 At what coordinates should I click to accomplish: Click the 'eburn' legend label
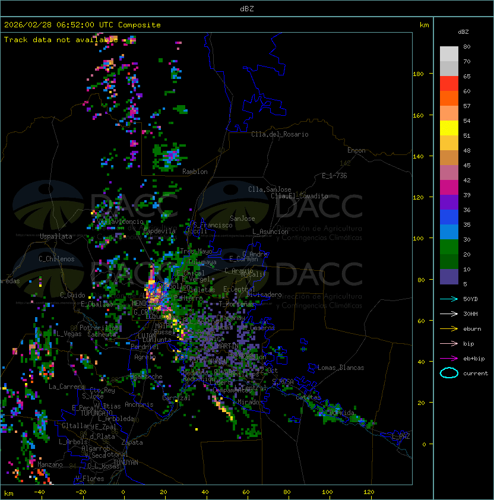[472, 329]
